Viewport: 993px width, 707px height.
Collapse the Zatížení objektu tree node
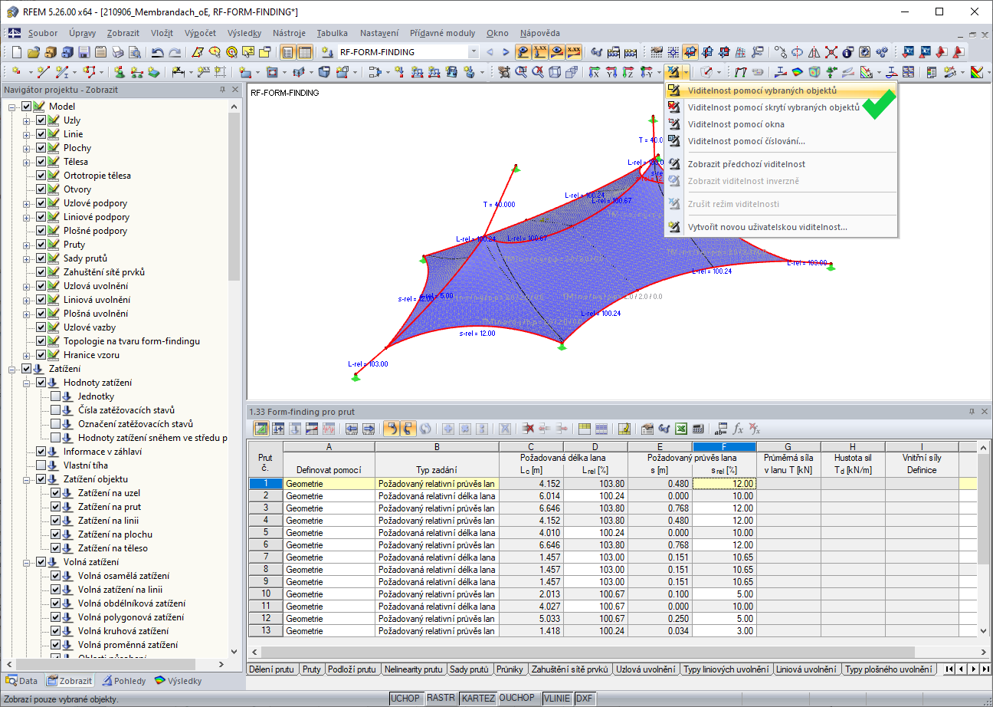pyautogui.click(x=27, y=479)
